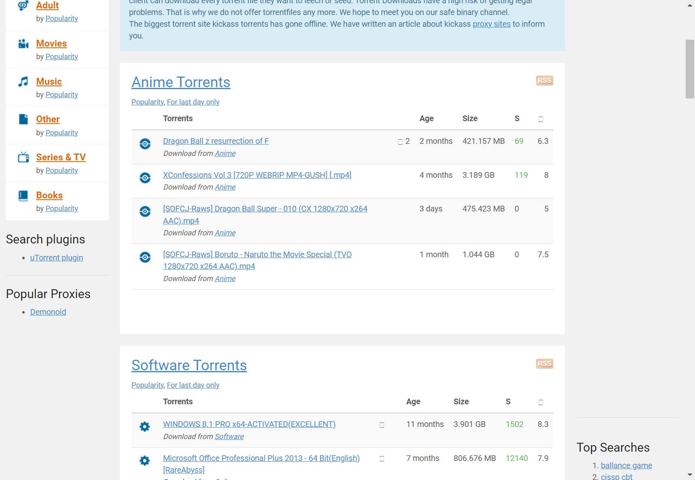This screenshot has height=480, width=695.
Task: Filter Software Torrents for last day only
Action: (193, 385)
